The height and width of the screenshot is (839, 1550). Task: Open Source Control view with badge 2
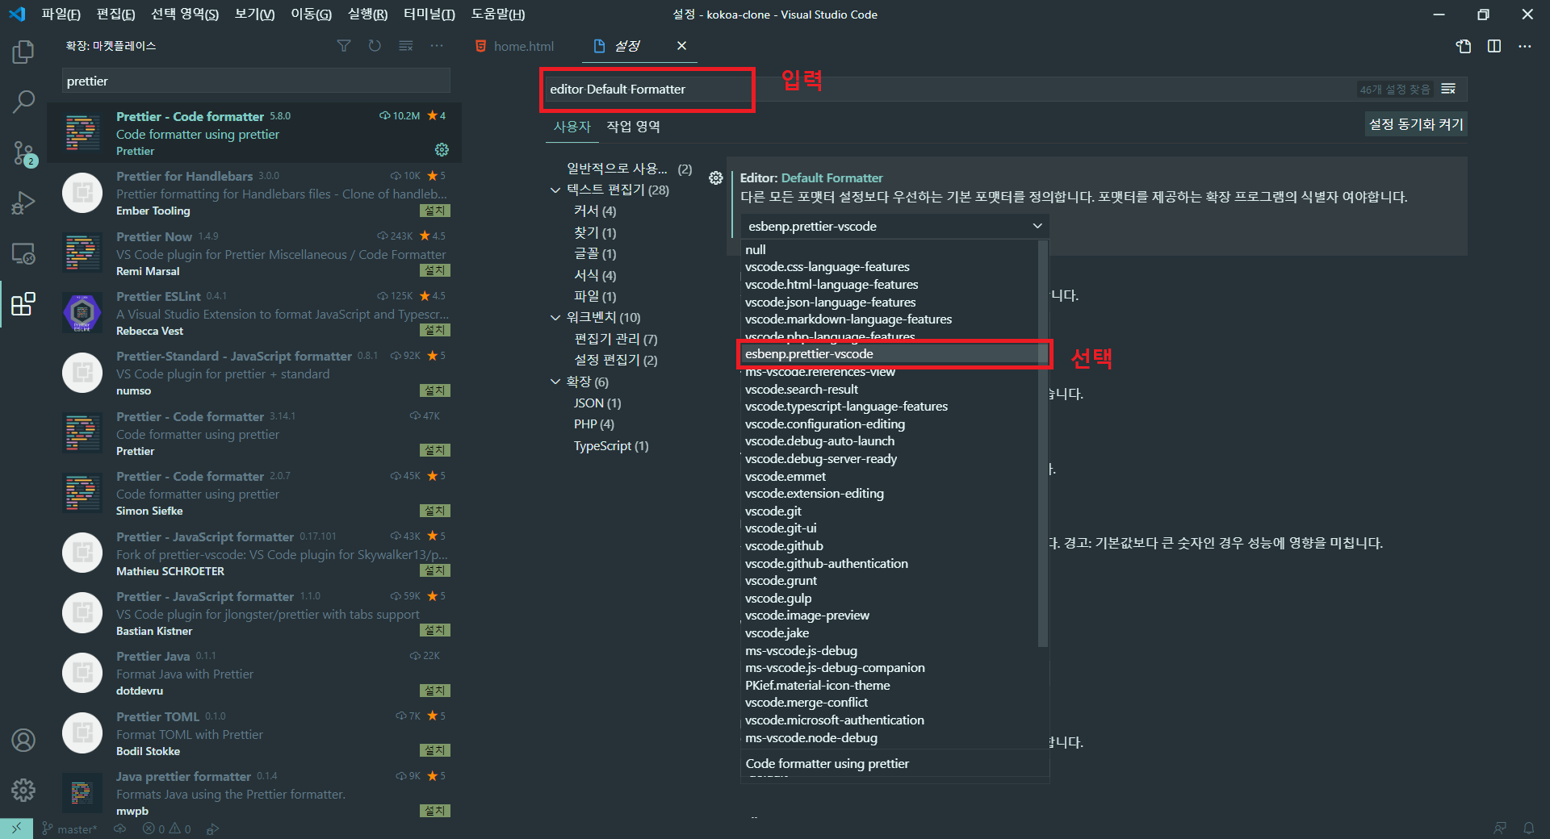click(x=23, y=152)
